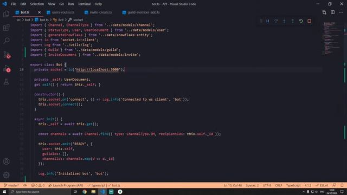The height and width of the screenshot is (195, 347).
Task: Expand the socket symbol breadcrumb
Action: pyautogui.click(x=76, y=20)
